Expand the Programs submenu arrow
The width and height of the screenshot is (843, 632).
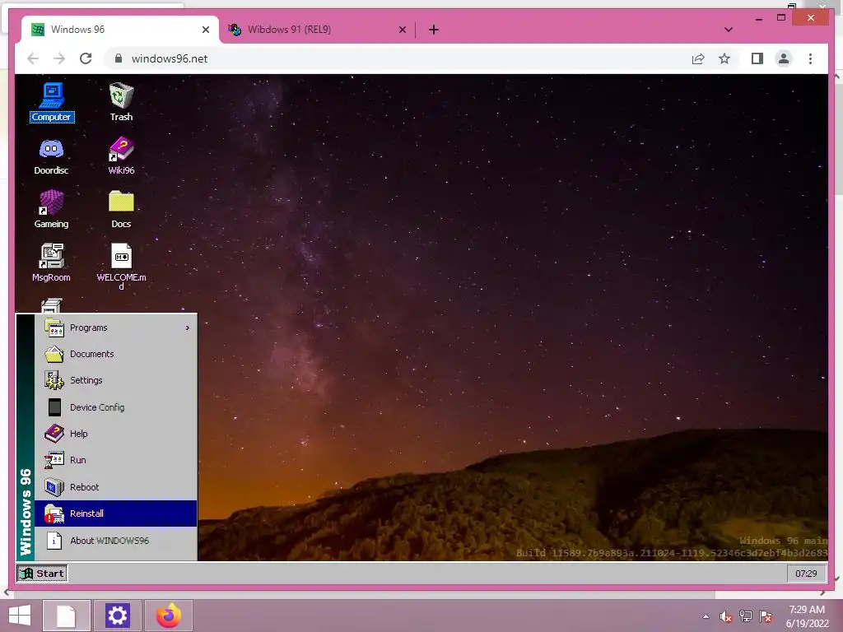(x=188, y=328)
